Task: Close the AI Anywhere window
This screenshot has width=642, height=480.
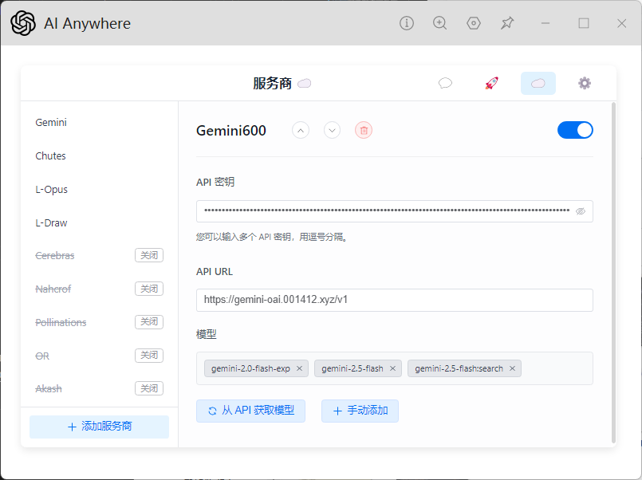Action: tap(621, 23)
